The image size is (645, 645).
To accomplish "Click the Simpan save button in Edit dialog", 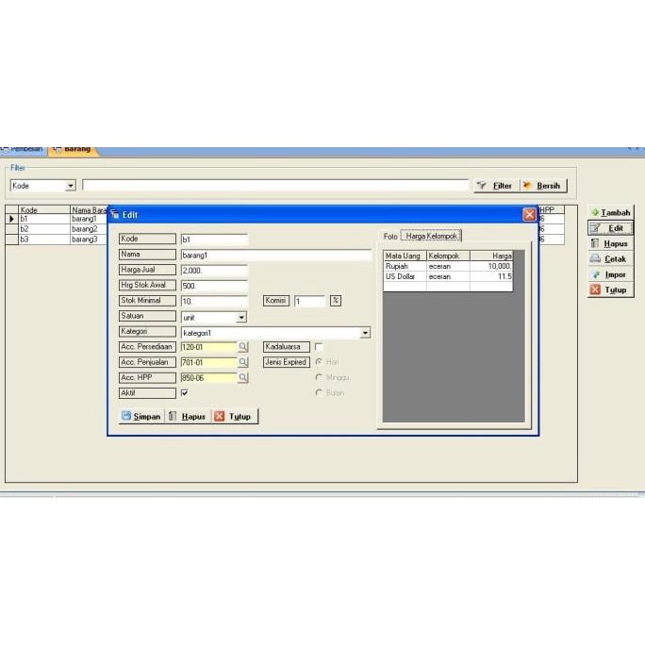I will tap(141, 416).
